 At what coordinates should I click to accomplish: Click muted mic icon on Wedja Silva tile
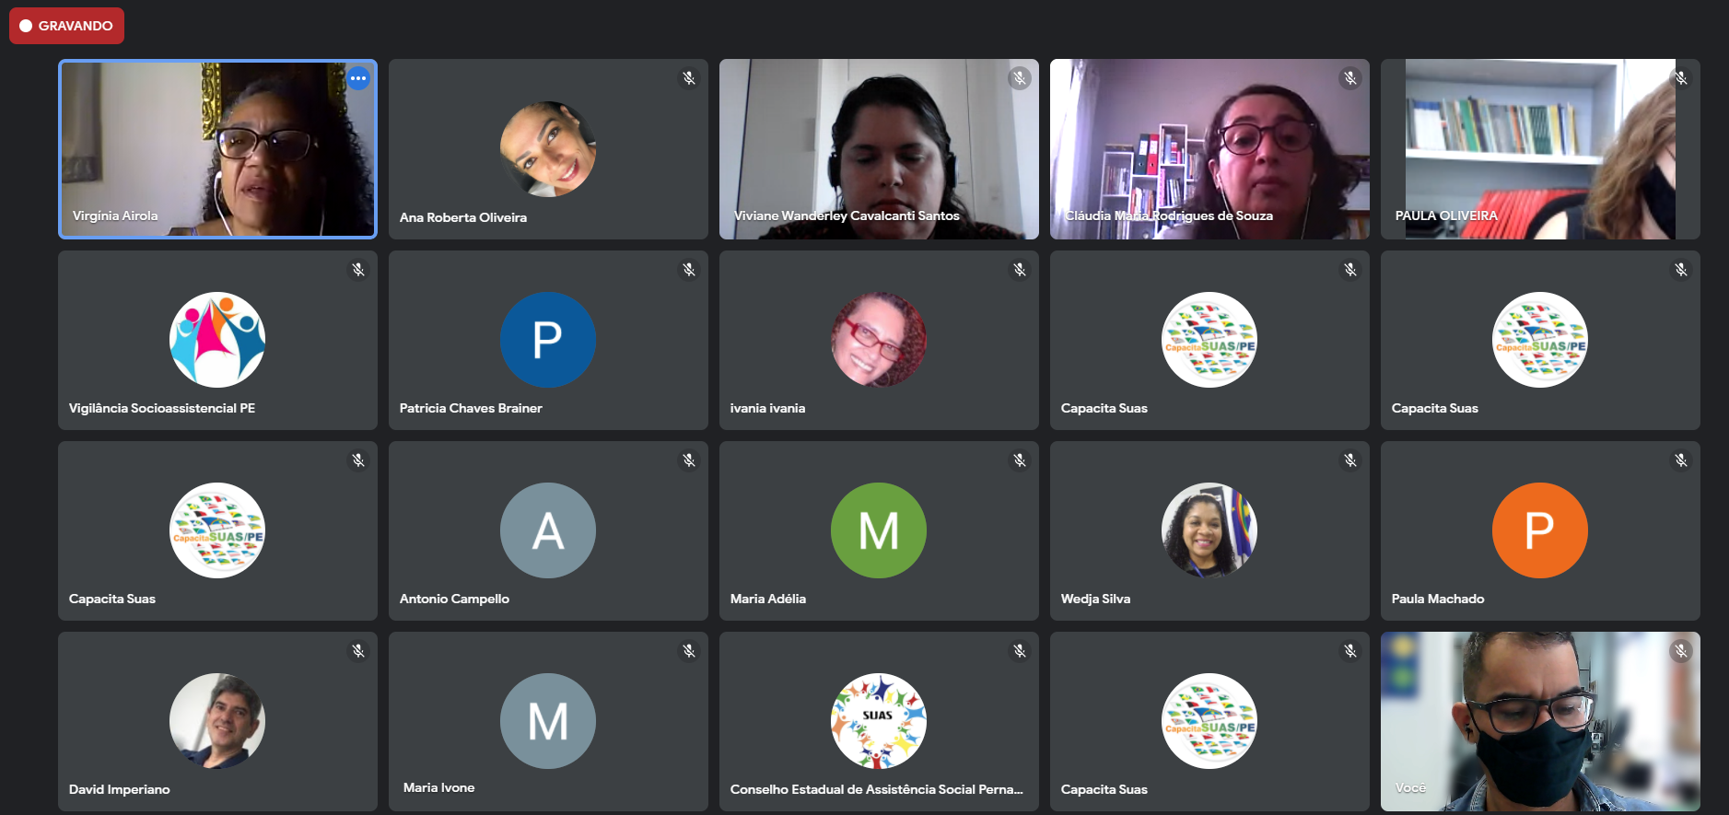[x=1350, y=460]
